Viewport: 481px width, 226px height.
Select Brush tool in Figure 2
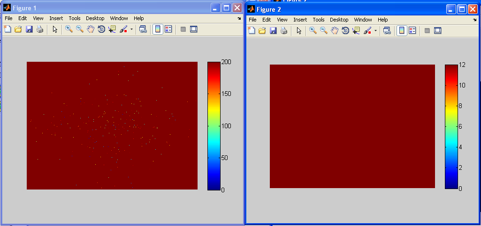(x=367, y=30)
